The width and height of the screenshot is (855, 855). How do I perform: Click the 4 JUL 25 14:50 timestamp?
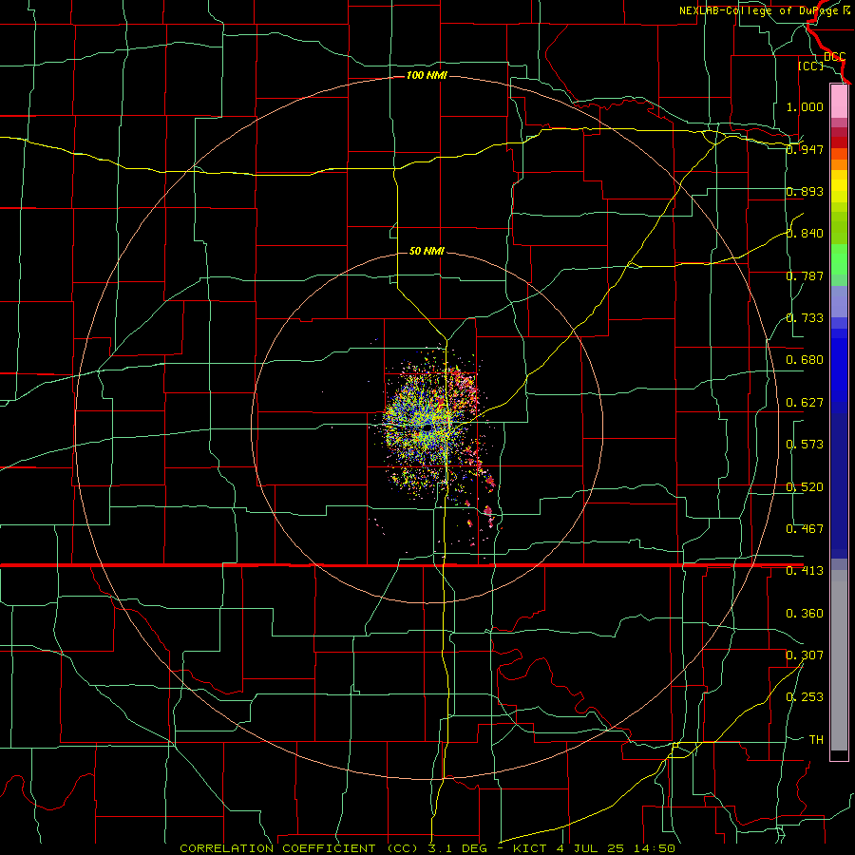point(617,848)
